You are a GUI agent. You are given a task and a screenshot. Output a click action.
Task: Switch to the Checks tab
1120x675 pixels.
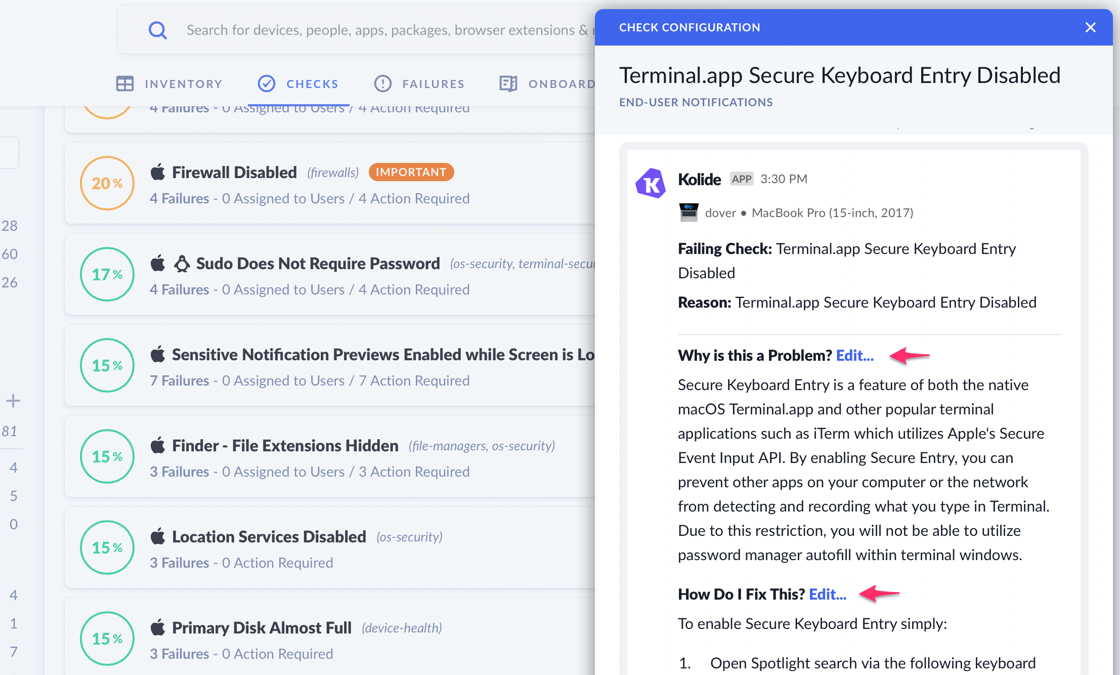[x=298, y=83]
